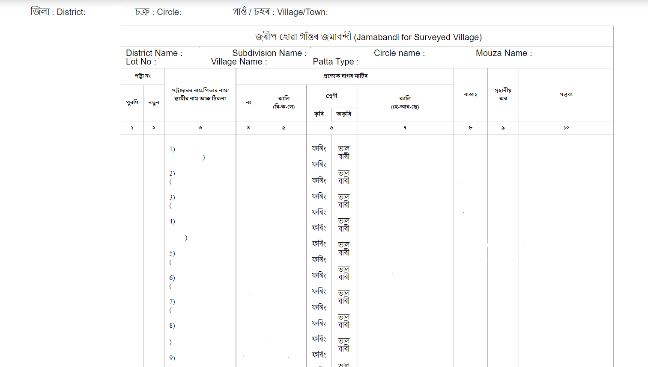This screenshot has width=648, height=367.
Task: Click the 'নতুন' column header
Action: pyautogui.click(x=154, y=103)
